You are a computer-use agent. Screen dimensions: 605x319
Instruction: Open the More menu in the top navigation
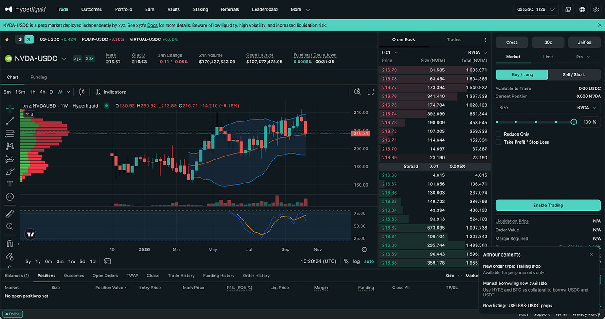(x=300, y=9)
